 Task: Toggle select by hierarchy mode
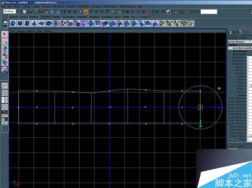[x=46, y=11]
